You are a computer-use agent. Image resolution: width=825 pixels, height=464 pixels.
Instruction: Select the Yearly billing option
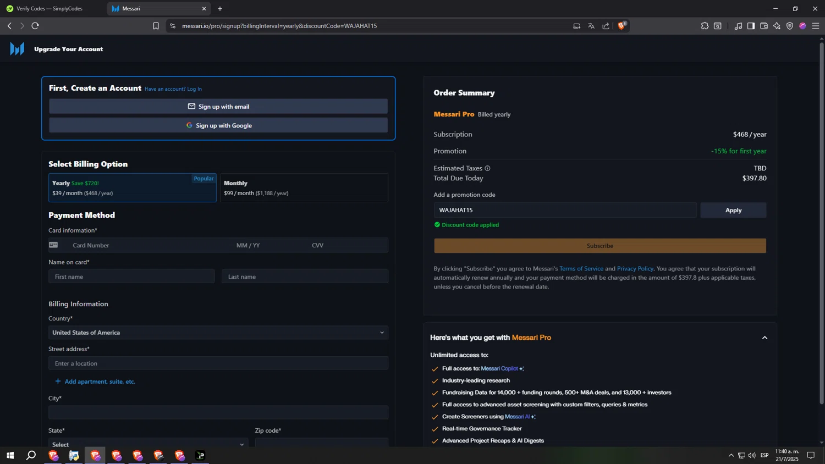tap(133, 188)
